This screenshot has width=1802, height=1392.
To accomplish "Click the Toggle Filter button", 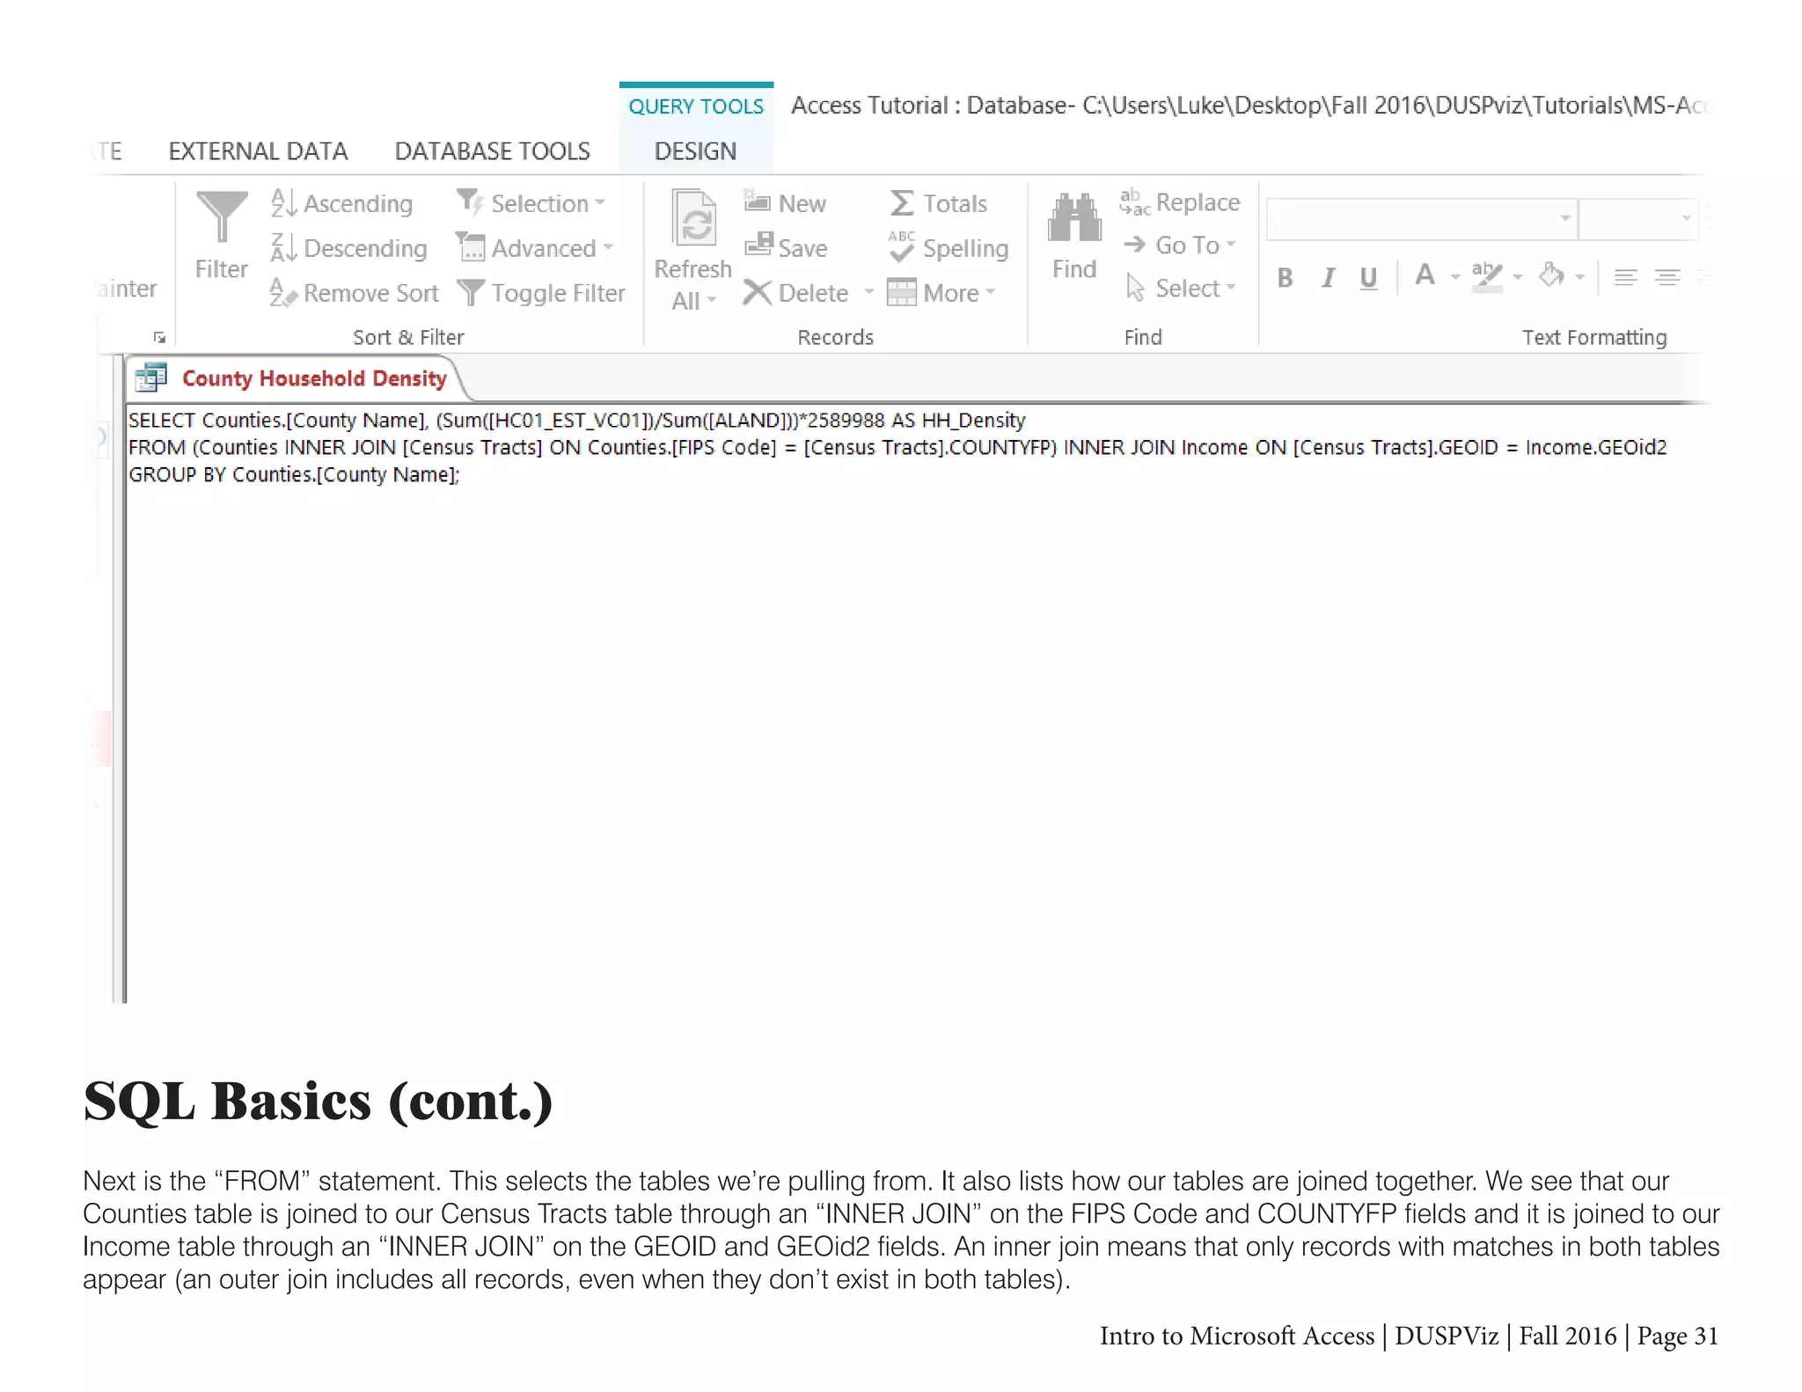I will pos(541,293).
